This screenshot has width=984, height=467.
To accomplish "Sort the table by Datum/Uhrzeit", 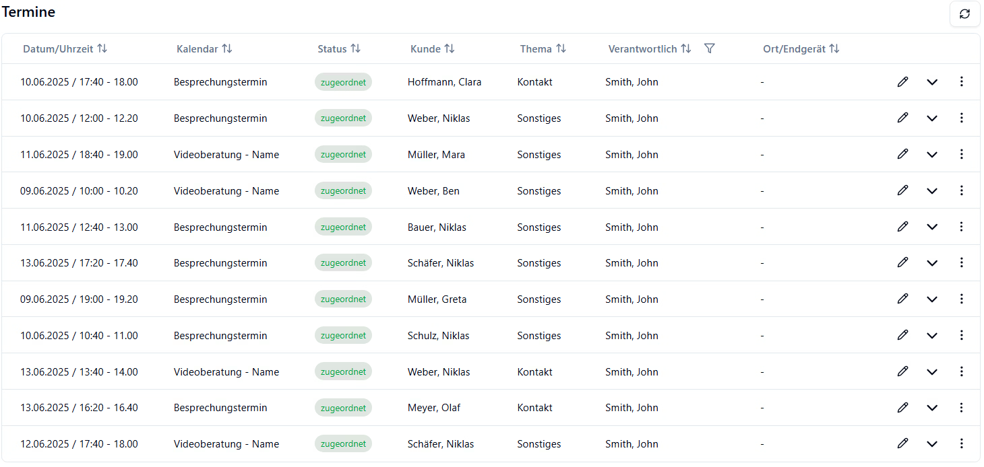I will [x=102, y=48].
